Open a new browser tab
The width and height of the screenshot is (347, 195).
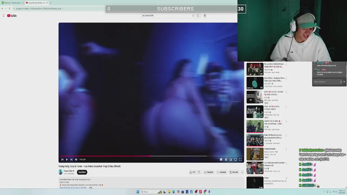coord(50,3)
